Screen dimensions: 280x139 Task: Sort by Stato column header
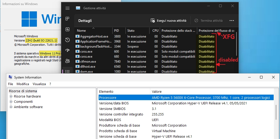pyautogui.click(x=138, y=31)
